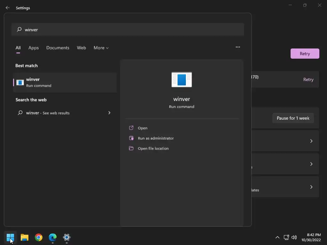Launch Google Chrome from taskbar

39,237
